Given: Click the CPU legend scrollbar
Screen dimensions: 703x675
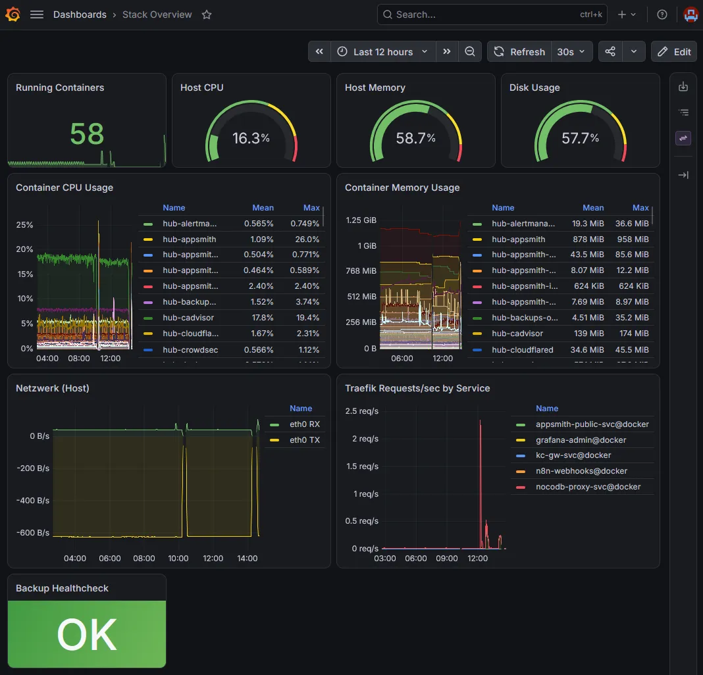Looking at the screenshot, I should click(323, 216).
